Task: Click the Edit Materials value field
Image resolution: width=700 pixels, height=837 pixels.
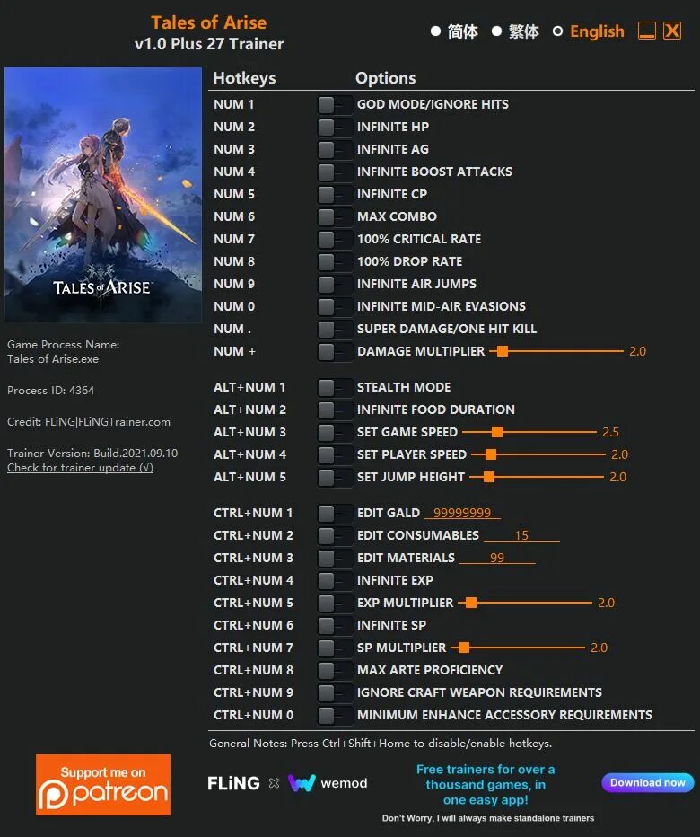Action: tap(497, 558)
